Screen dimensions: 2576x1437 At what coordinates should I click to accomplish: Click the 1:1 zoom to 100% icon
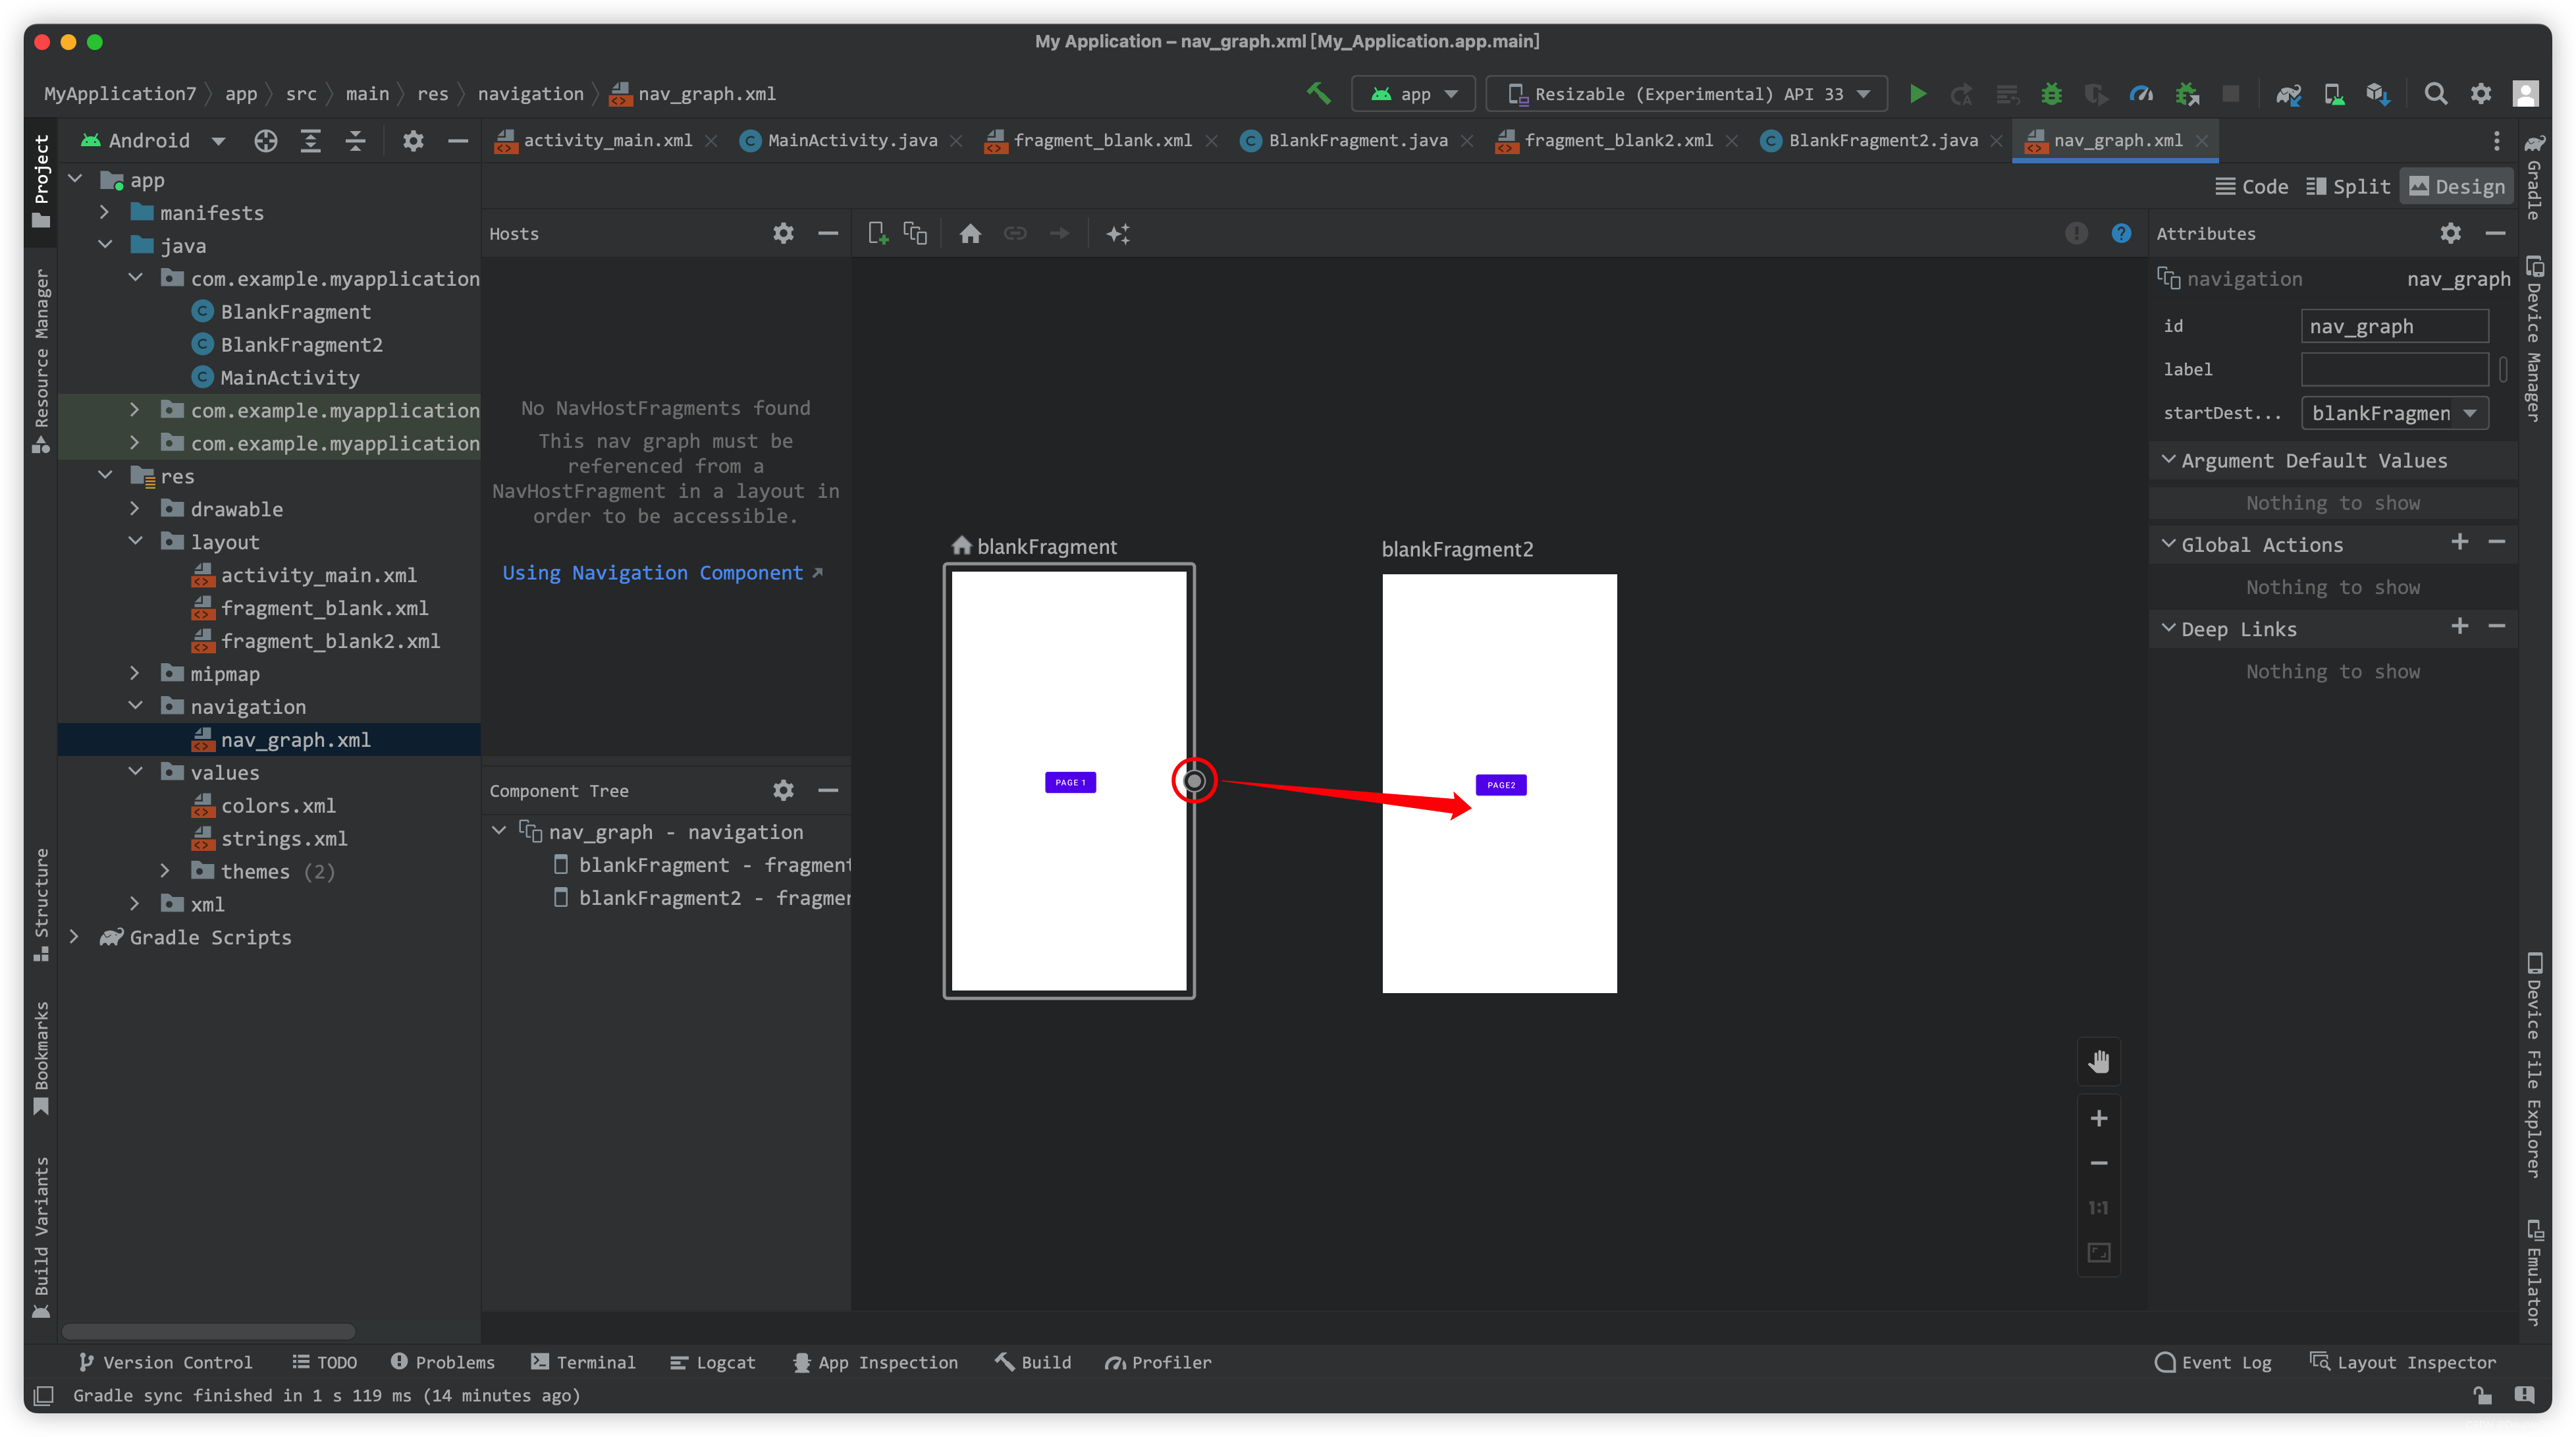point(2099,1208)
